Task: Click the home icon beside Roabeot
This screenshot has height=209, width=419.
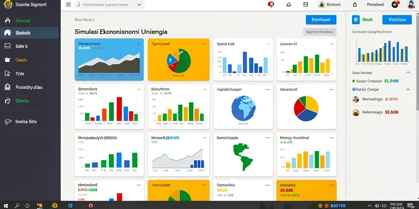Action: tap(355, 4)
